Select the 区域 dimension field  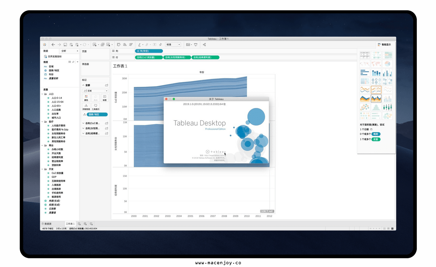point(51,66)
